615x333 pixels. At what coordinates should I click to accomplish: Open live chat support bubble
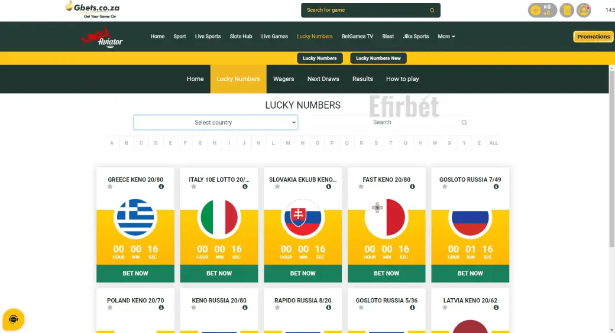pos(14,319)
